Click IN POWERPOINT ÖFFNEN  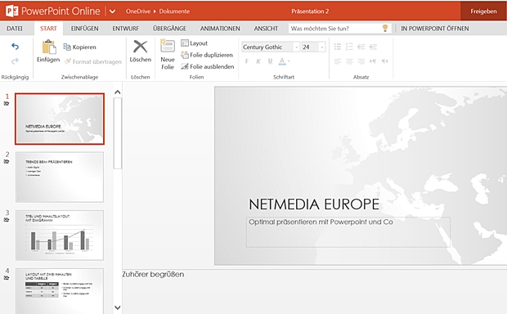click(x=434, y=29)
